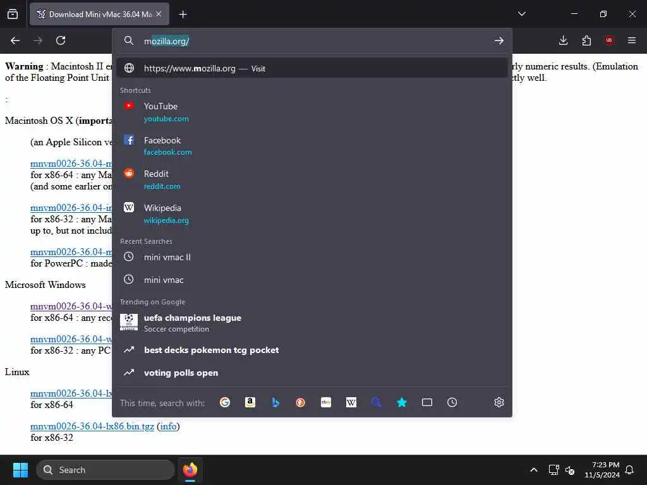Viewport: 647px width, 485px height.
Task: Open the Windows x86-32 download link
Action: [71, 339]
